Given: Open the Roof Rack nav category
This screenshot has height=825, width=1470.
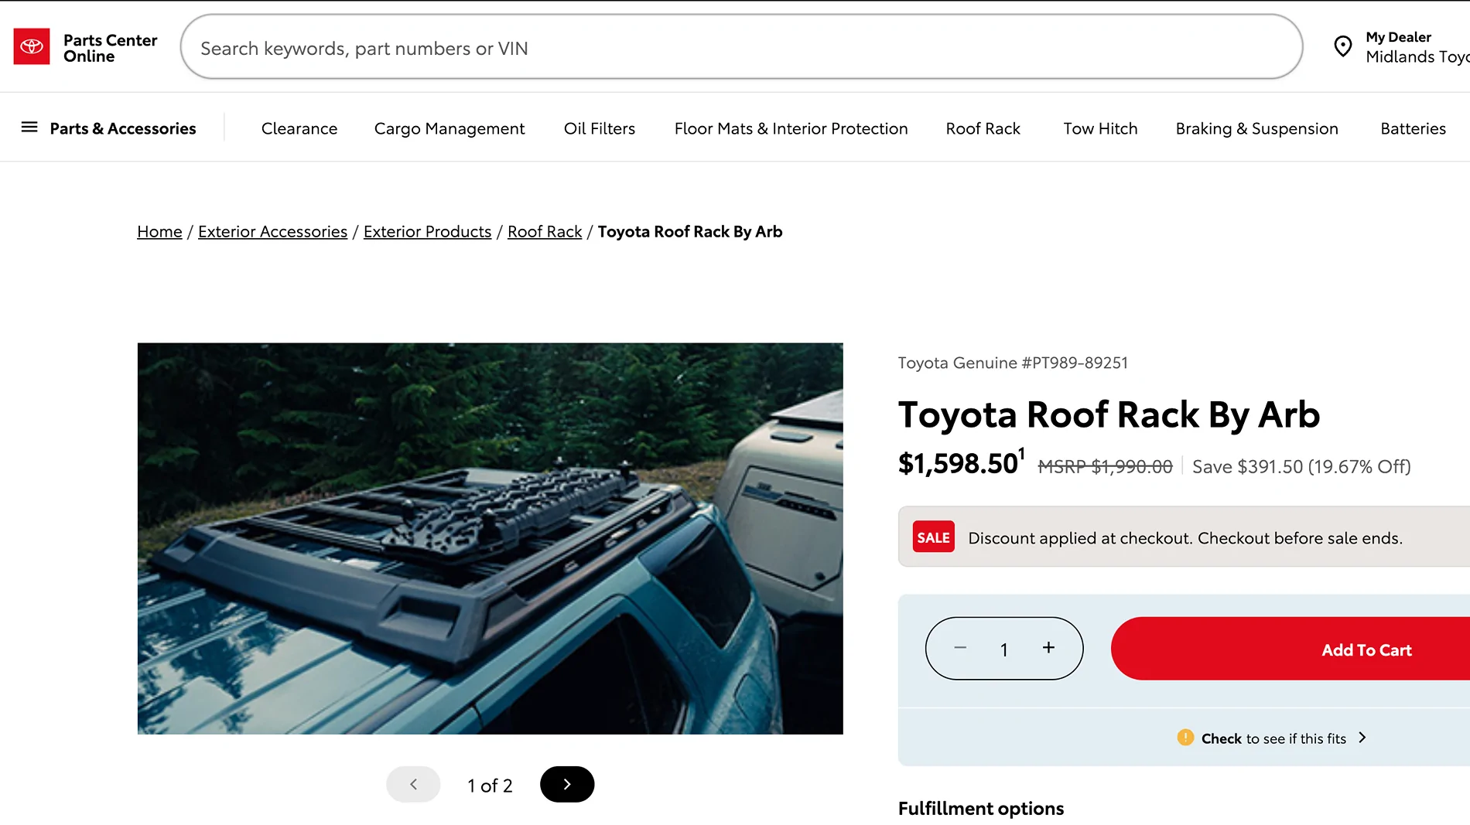Looking at the screenshot, I should [x=983, y=128].
